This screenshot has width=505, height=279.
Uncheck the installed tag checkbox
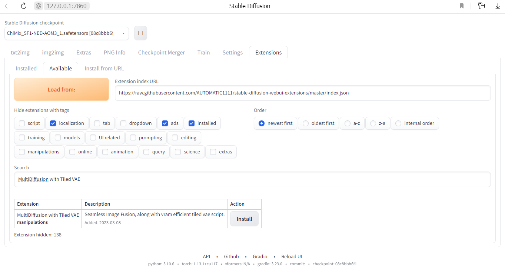pyautogui.click(x=192, y=123)
